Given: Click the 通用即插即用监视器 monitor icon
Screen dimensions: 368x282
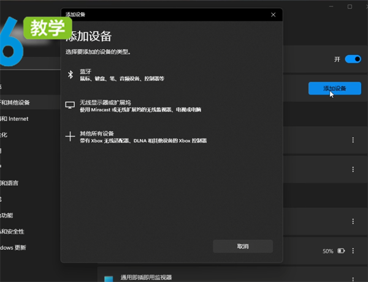Looking at the screenshot, I should click(x=109, y=278).
